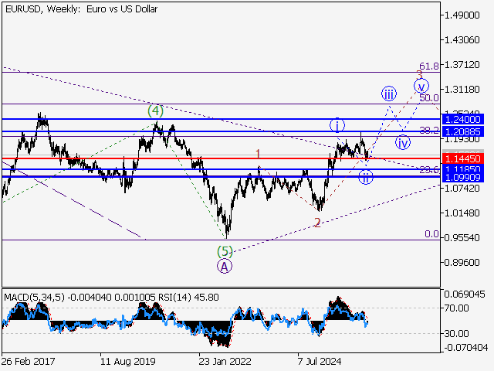The width and height of the screenshot is (494, 371).
Task: Click the 23 Jan 2022 date label
Action: 226,360
